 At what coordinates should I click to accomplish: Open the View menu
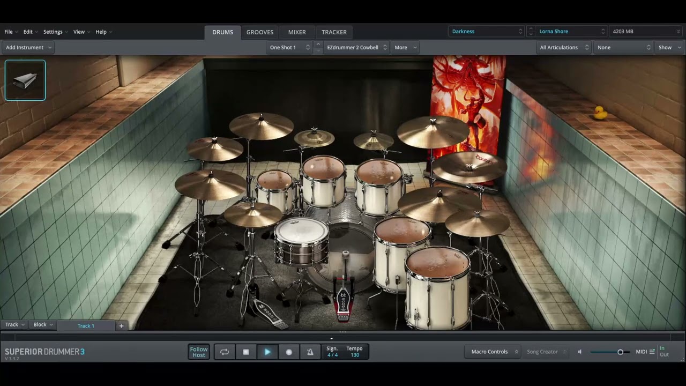(81, 32)
